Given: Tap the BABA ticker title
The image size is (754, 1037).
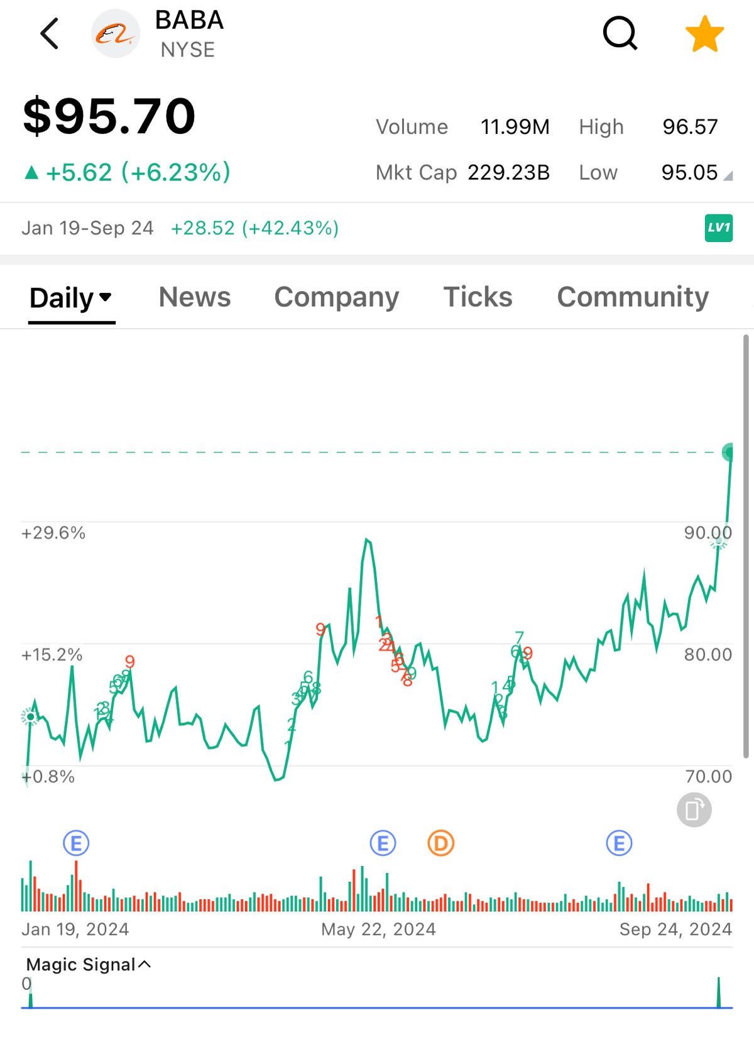Looking at the screenshot, I should click(189, 20).
